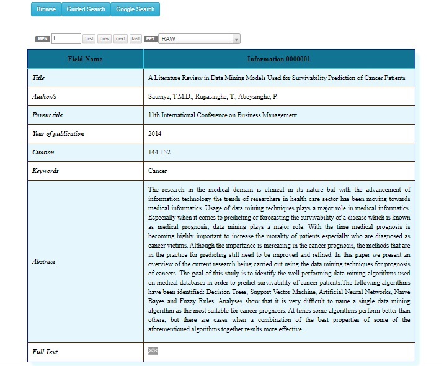Jump to the last record
This screenshot has width=444, height=366.
136,38
